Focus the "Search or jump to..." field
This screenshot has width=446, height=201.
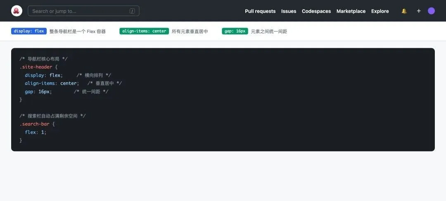tap(78, 11)
